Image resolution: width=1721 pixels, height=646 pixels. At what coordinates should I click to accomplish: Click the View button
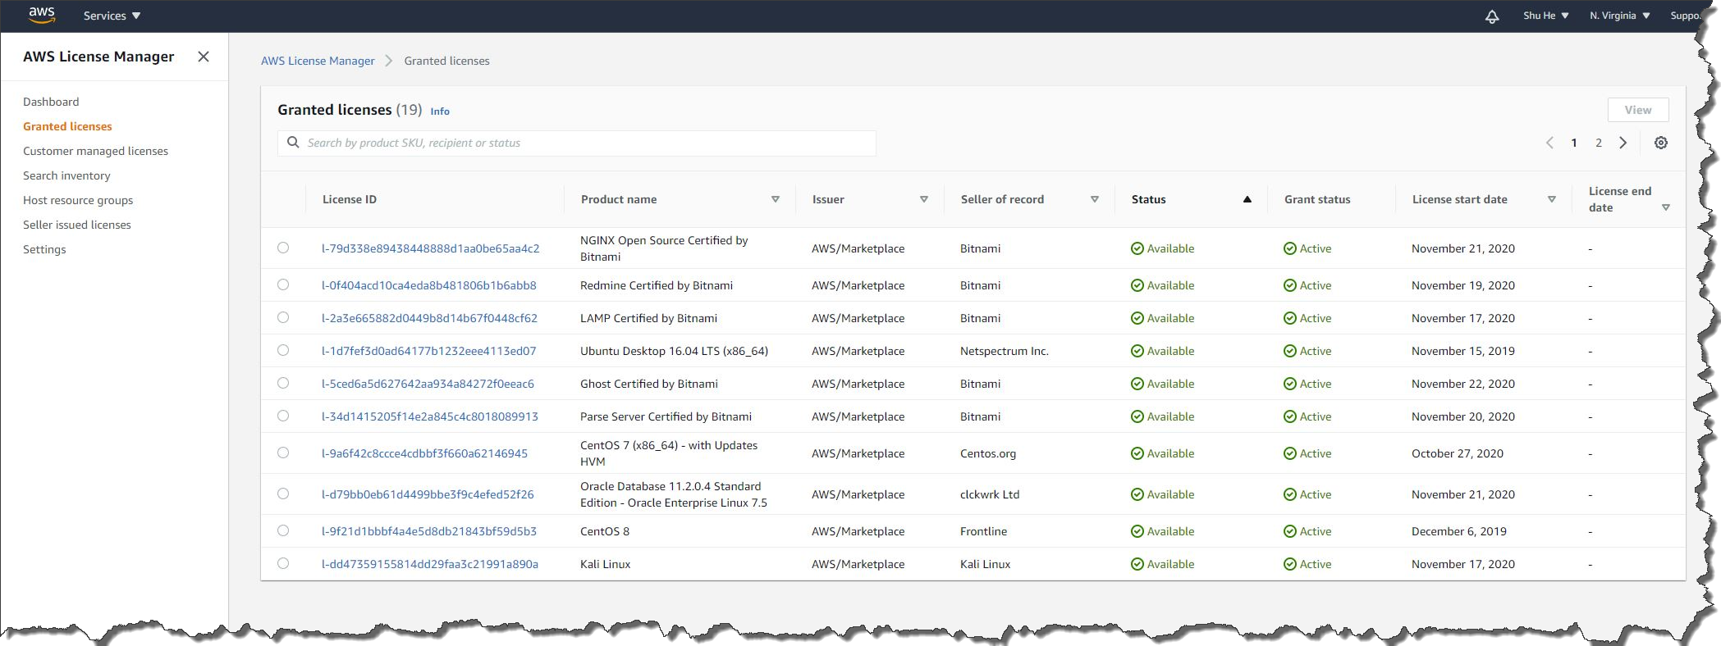point(1637,110)
